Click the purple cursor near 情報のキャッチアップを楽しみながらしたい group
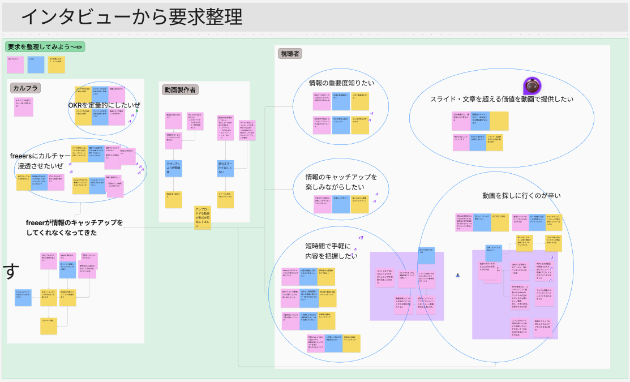Image resolution: width=630 pixels, height=382 pixels. point(377,194)
